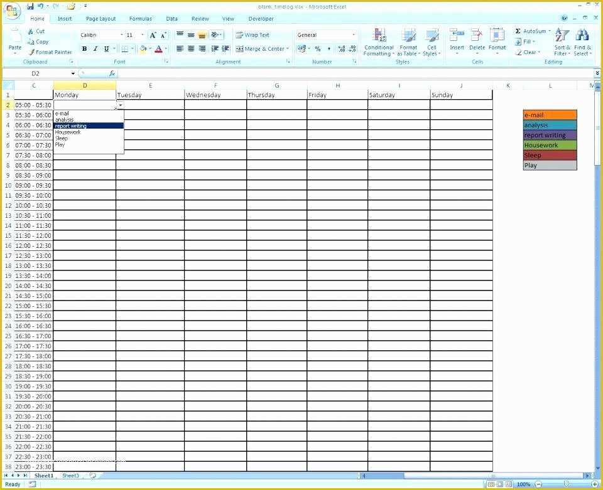Click the zoom slider in status bar

click(x=566, y=484)
